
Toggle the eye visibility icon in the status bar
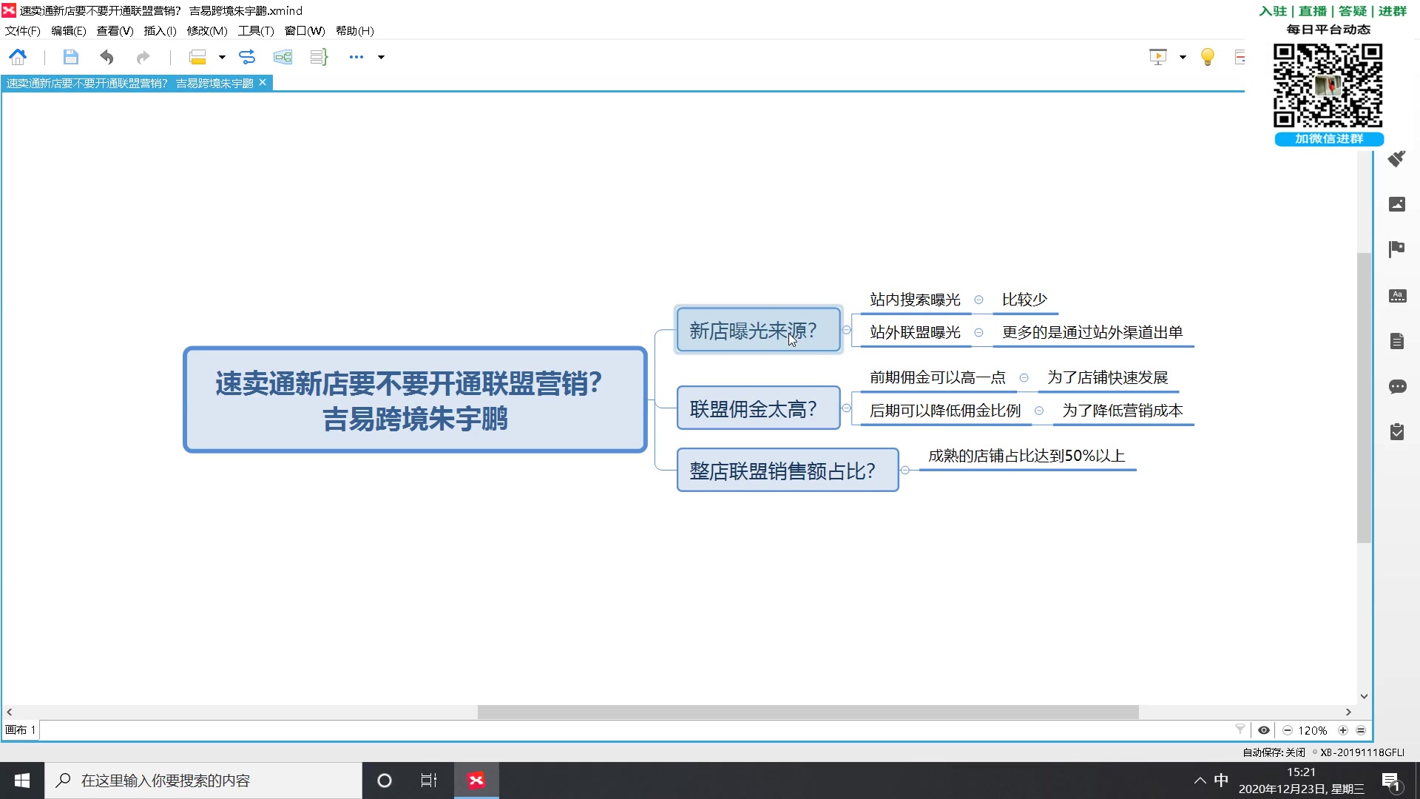pyautogui.click(x=1264, y=730)
